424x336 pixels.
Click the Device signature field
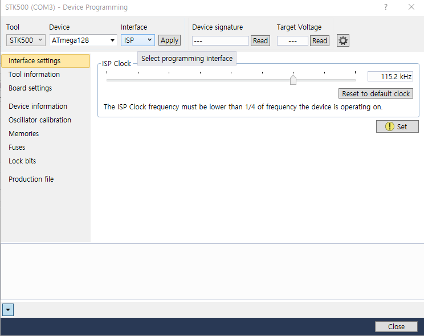click(221, 41)
